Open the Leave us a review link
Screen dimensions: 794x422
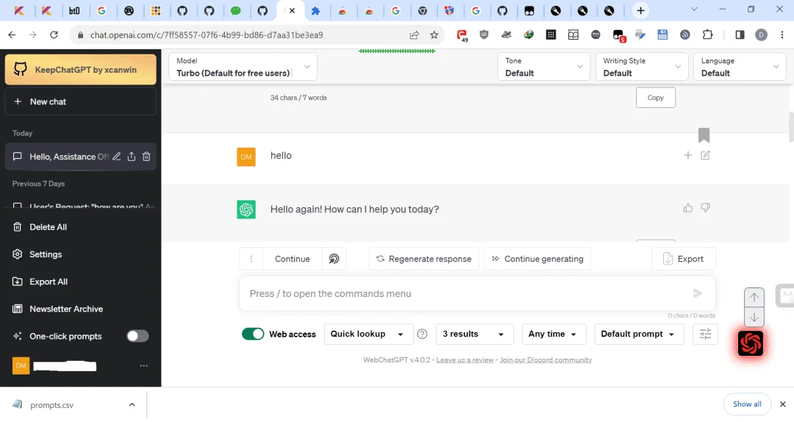[465, 360]
